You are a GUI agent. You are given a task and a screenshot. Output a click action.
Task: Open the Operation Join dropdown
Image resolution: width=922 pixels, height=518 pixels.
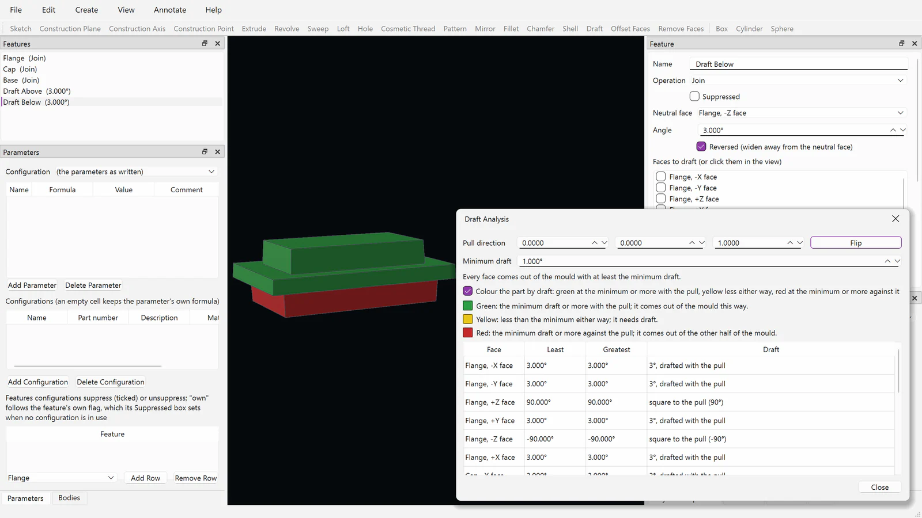[x=798, y=81]
